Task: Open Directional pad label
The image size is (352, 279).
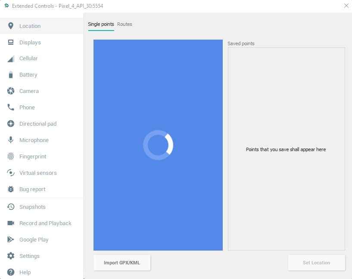Action: [x=38, y=124]
